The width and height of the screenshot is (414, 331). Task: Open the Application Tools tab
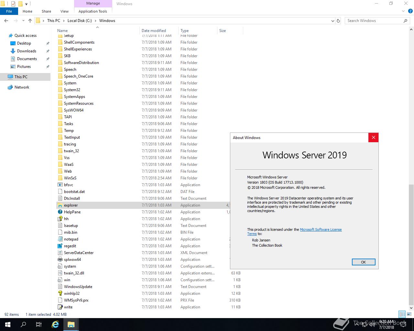coord(93,11)
